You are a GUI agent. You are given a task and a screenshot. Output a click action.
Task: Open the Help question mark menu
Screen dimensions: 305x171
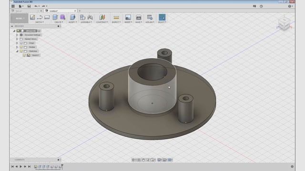click(x=290, y=6)
